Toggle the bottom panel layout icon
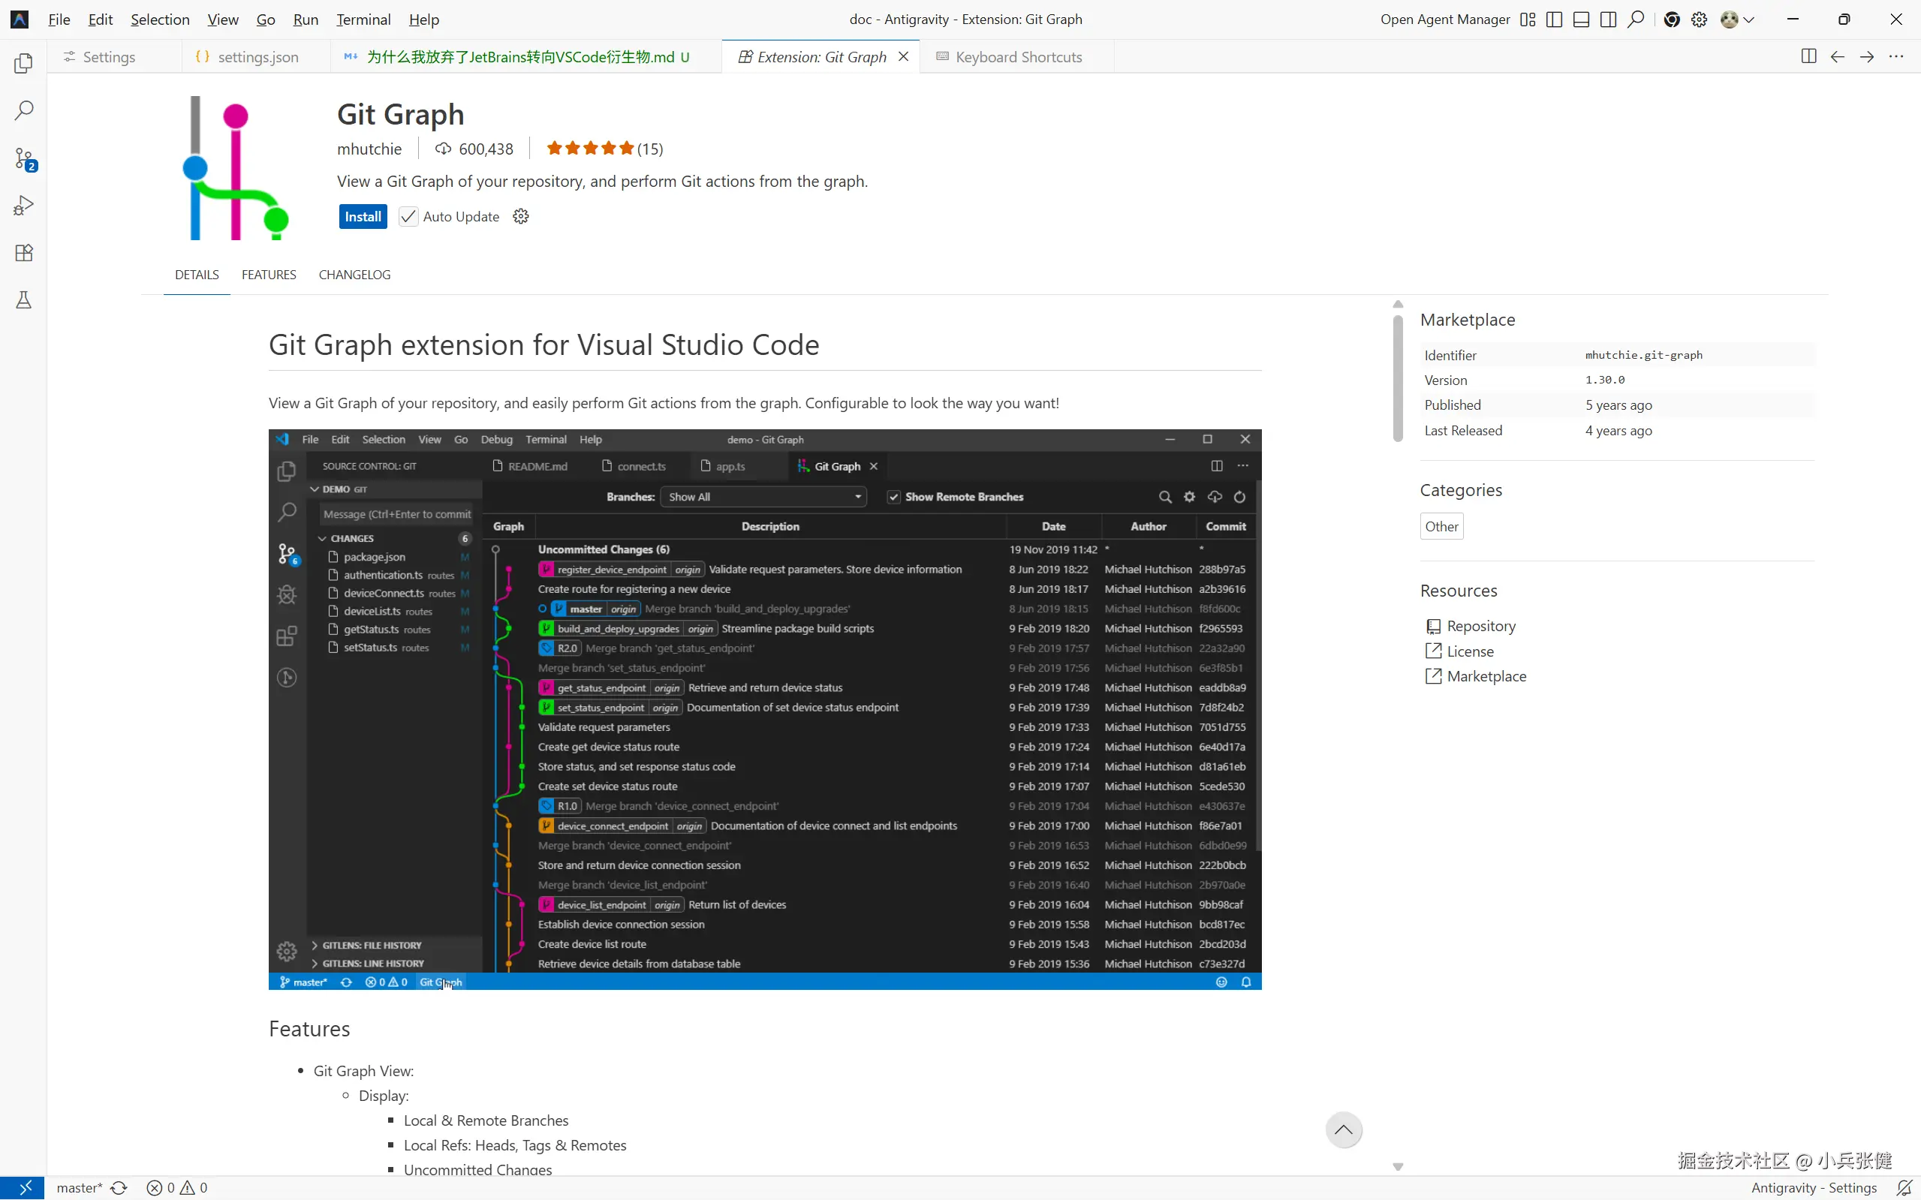Screen dimensions: 1921x1200 coord(1581,20)
